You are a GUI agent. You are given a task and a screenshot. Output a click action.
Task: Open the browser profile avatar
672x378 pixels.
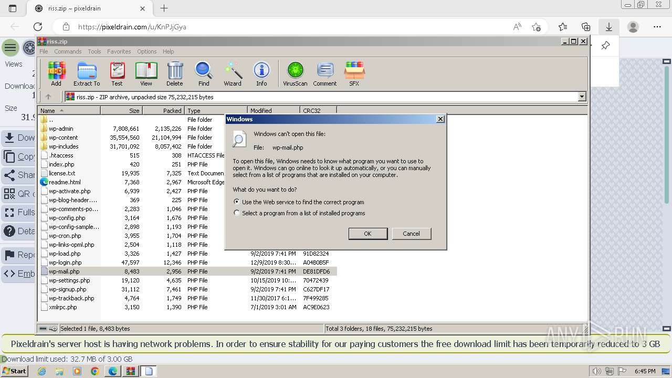tap(633, 27)
